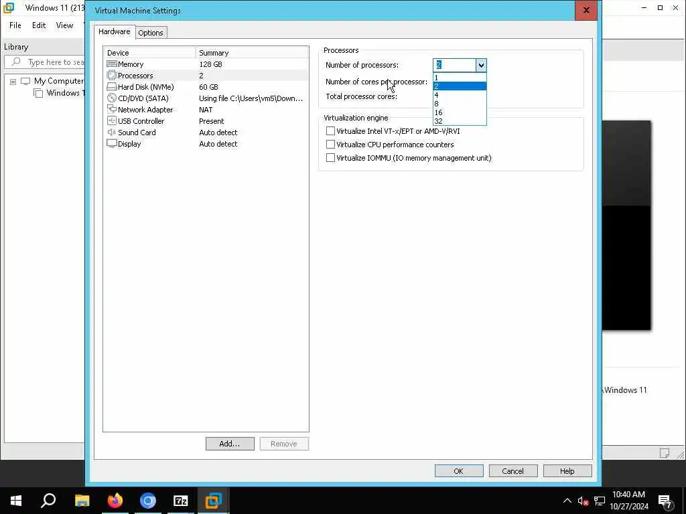Switch to the Hardware tab
The height and width of the screenshot is (514, 686).
pos(114,31)
